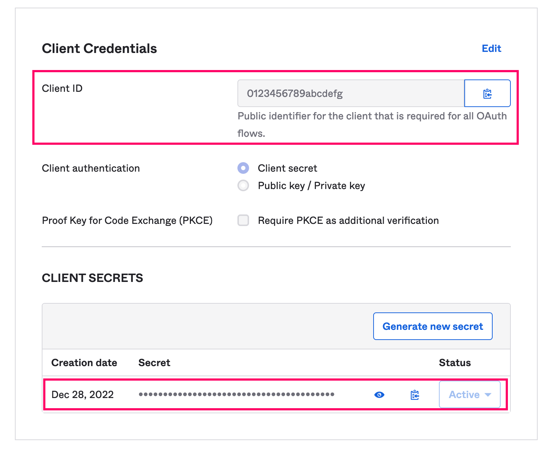Click the Client authentication label
This screenshot has height=455, width=554.
click(x=91, y=168)
